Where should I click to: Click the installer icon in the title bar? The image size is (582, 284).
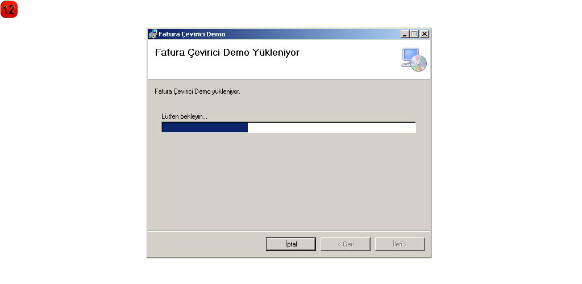pos(153,34)
